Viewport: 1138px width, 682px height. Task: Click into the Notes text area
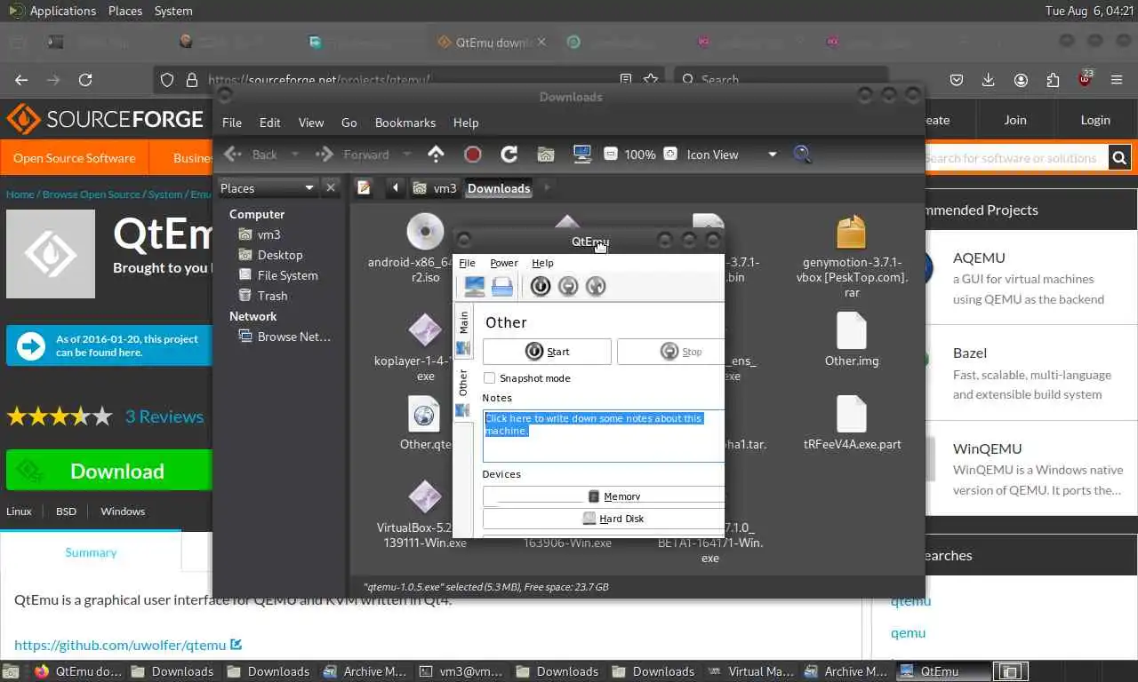click(x=604, y=435)
